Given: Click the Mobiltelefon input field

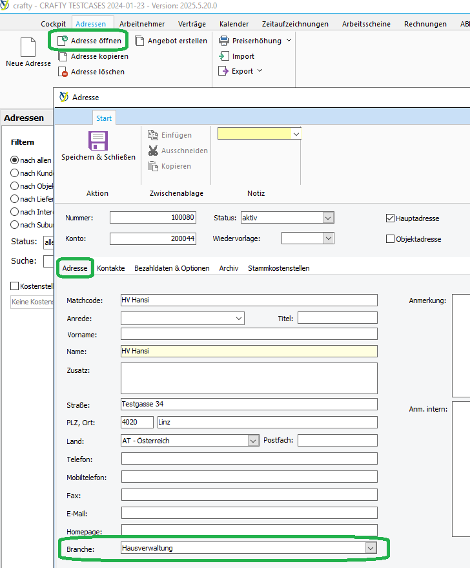Looking at the screenshot, I should click(x=249, y=476).
